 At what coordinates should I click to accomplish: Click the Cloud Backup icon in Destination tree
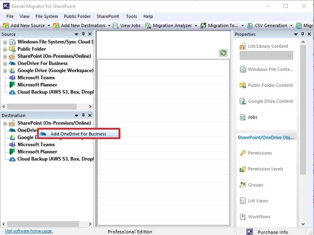tap(12, 159)
